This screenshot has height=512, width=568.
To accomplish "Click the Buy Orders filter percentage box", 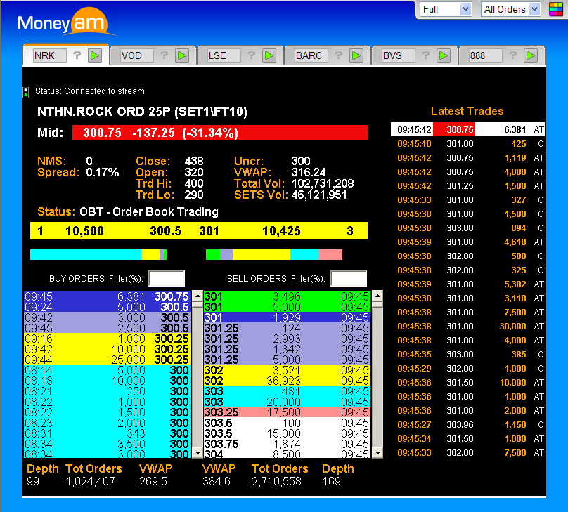I will point(167,279).
